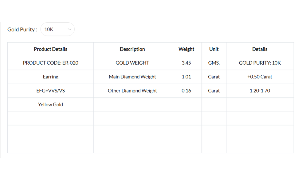Select the GOLD PURITY: 10K details cell
Image resolution: width=295 pixels, height=173 pixels.
click(x=260, y=63)
